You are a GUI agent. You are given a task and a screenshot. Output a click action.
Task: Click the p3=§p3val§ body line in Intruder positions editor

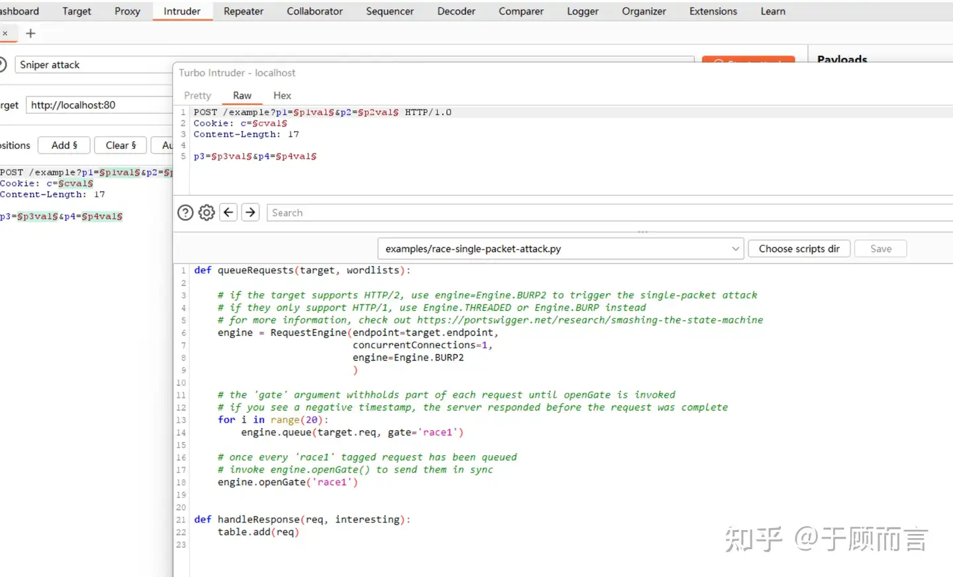pyautogui.click(x=61, y=216)
